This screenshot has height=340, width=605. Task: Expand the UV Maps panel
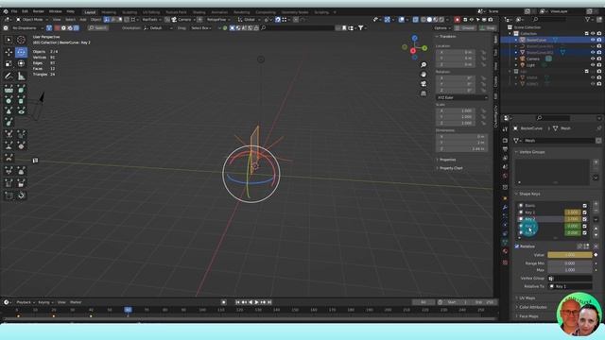[x=527, y=298]
